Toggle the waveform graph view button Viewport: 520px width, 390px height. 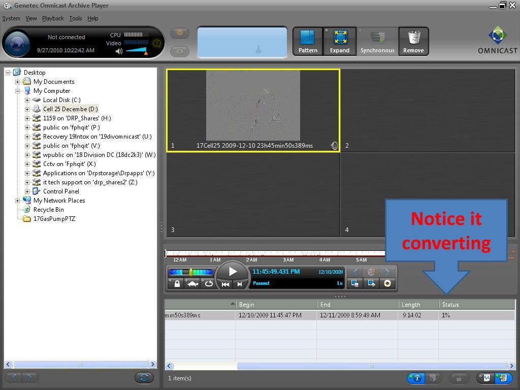click(x=485, y=378)
